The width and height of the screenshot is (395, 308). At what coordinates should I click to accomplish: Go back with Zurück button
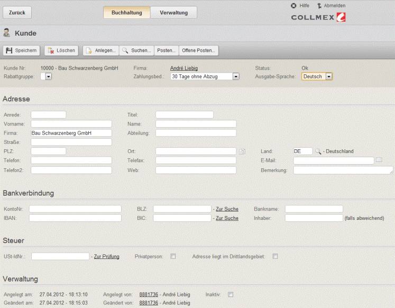[x=17, y=13]
